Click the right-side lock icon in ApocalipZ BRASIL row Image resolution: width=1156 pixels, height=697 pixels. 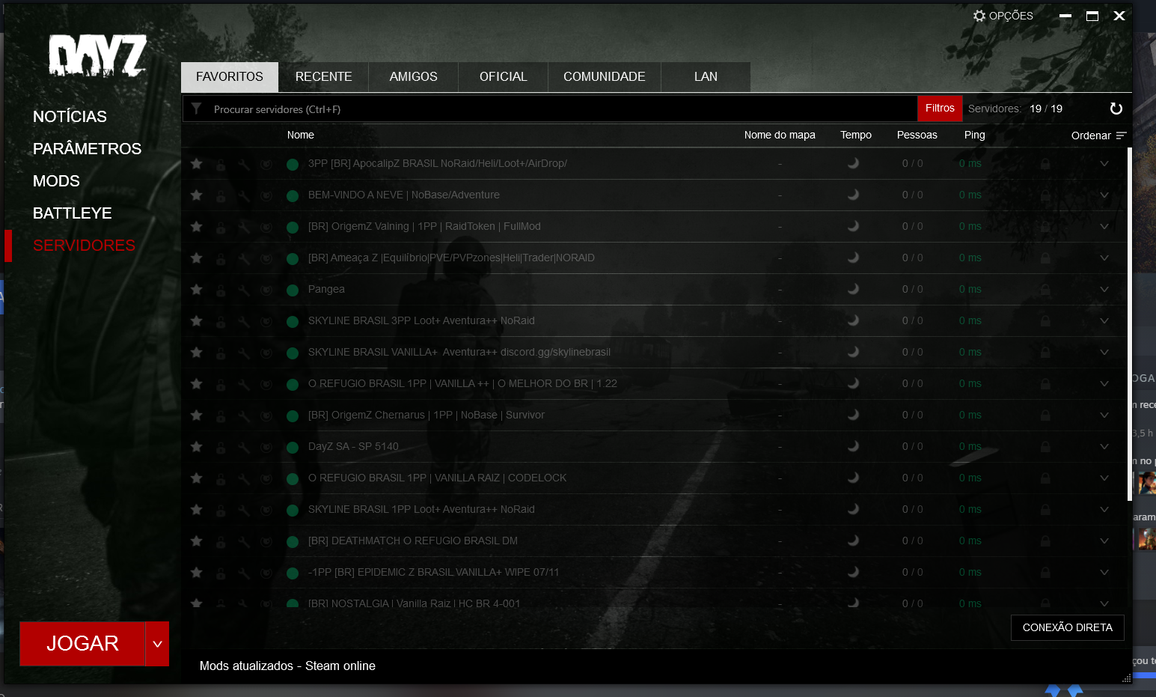tap(1045, 163)
